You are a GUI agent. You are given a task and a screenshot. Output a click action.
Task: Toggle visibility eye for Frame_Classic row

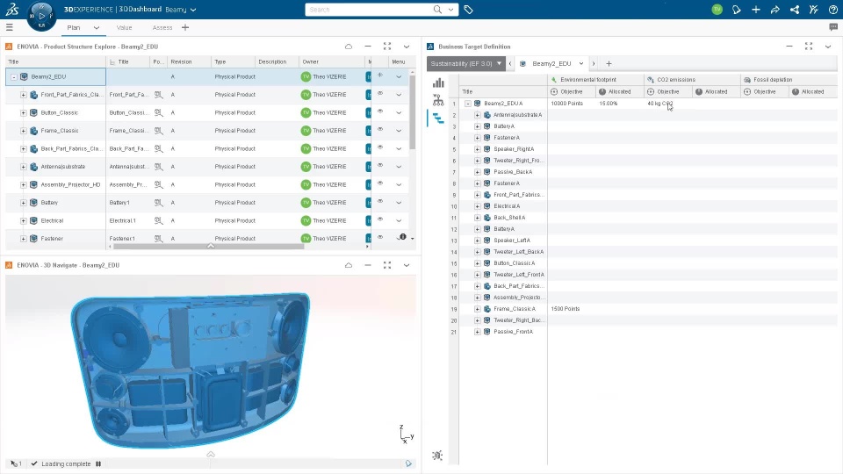(380, 129)
